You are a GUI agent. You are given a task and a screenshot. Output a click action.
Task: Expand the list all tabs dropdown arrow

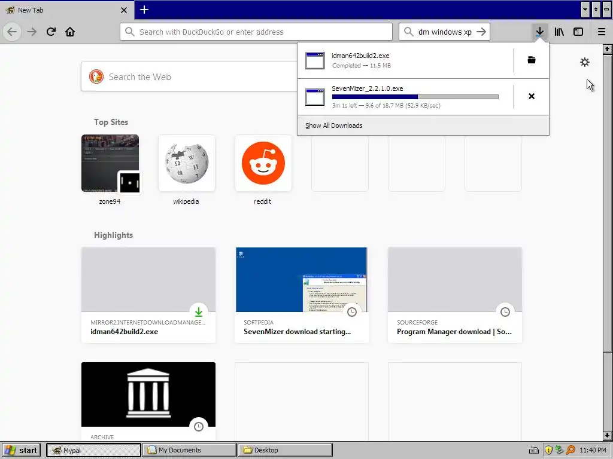pos(585,10)
